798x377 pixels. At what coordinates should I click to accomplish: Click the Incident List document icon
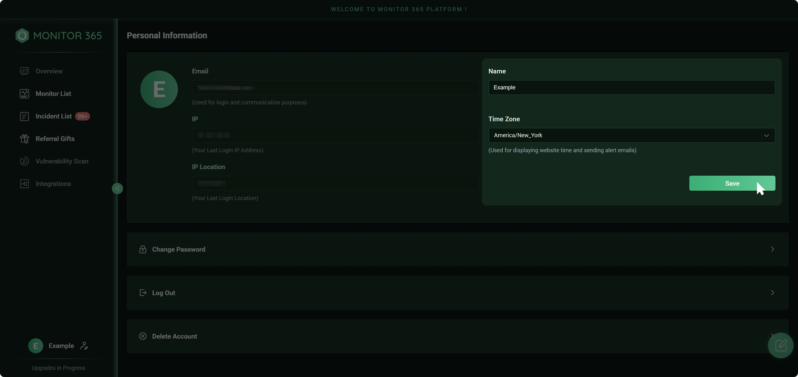pos(24,117)
